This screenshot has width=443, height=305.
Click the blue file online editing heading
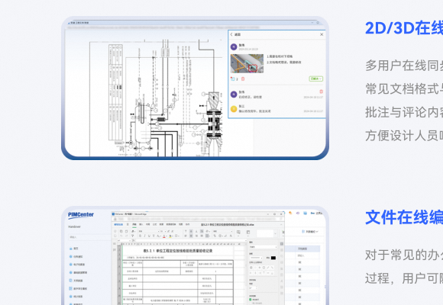click(x=404, y=217)
